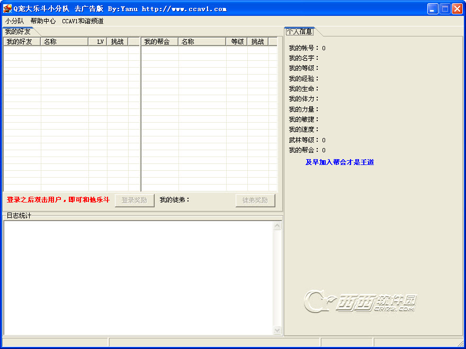Open the 小分队 menu
This screenshot has height=349, width=466.
click(x=14, y=21)
